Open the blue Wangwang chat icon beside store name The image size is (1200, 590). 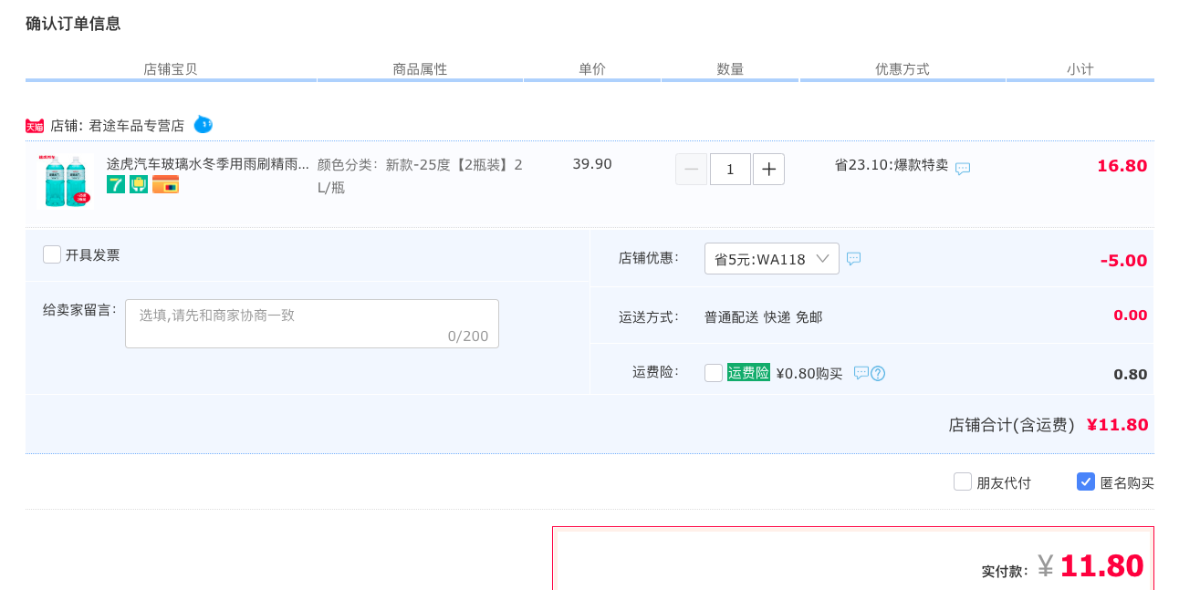pos(203,124)
